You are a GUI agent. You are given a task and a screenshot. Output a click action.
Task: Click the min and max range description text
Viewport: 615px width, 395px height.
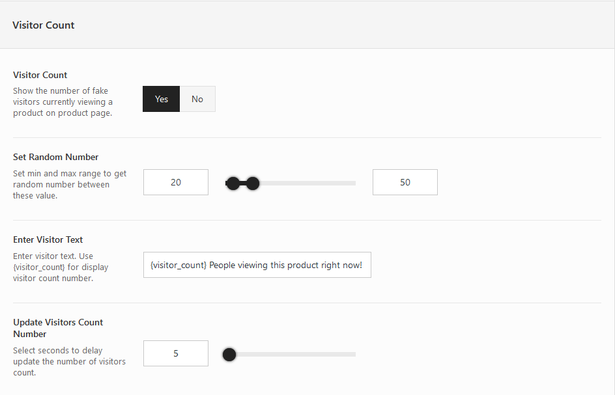click(x=70, y=185)
